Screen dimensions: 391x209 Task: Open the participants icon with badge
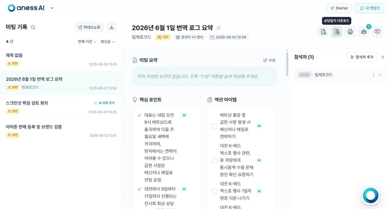(364, 32)
